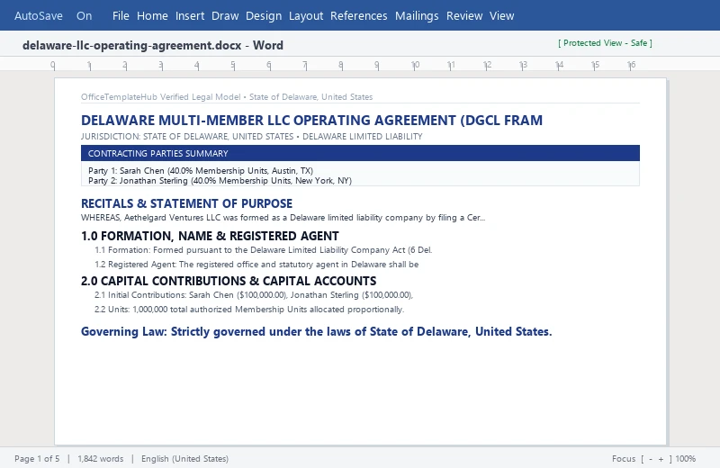
Task: Select the Mailings tab
Action: tap(417, 15)
